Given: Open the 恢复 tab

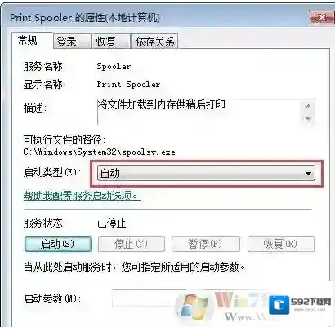Looking at the screenshot, I should tap(111, 42).
